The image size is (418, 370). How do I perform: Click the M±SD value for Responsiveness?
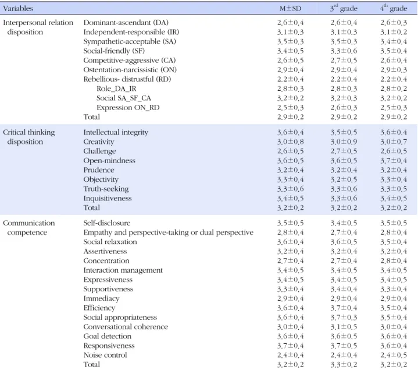290,346
